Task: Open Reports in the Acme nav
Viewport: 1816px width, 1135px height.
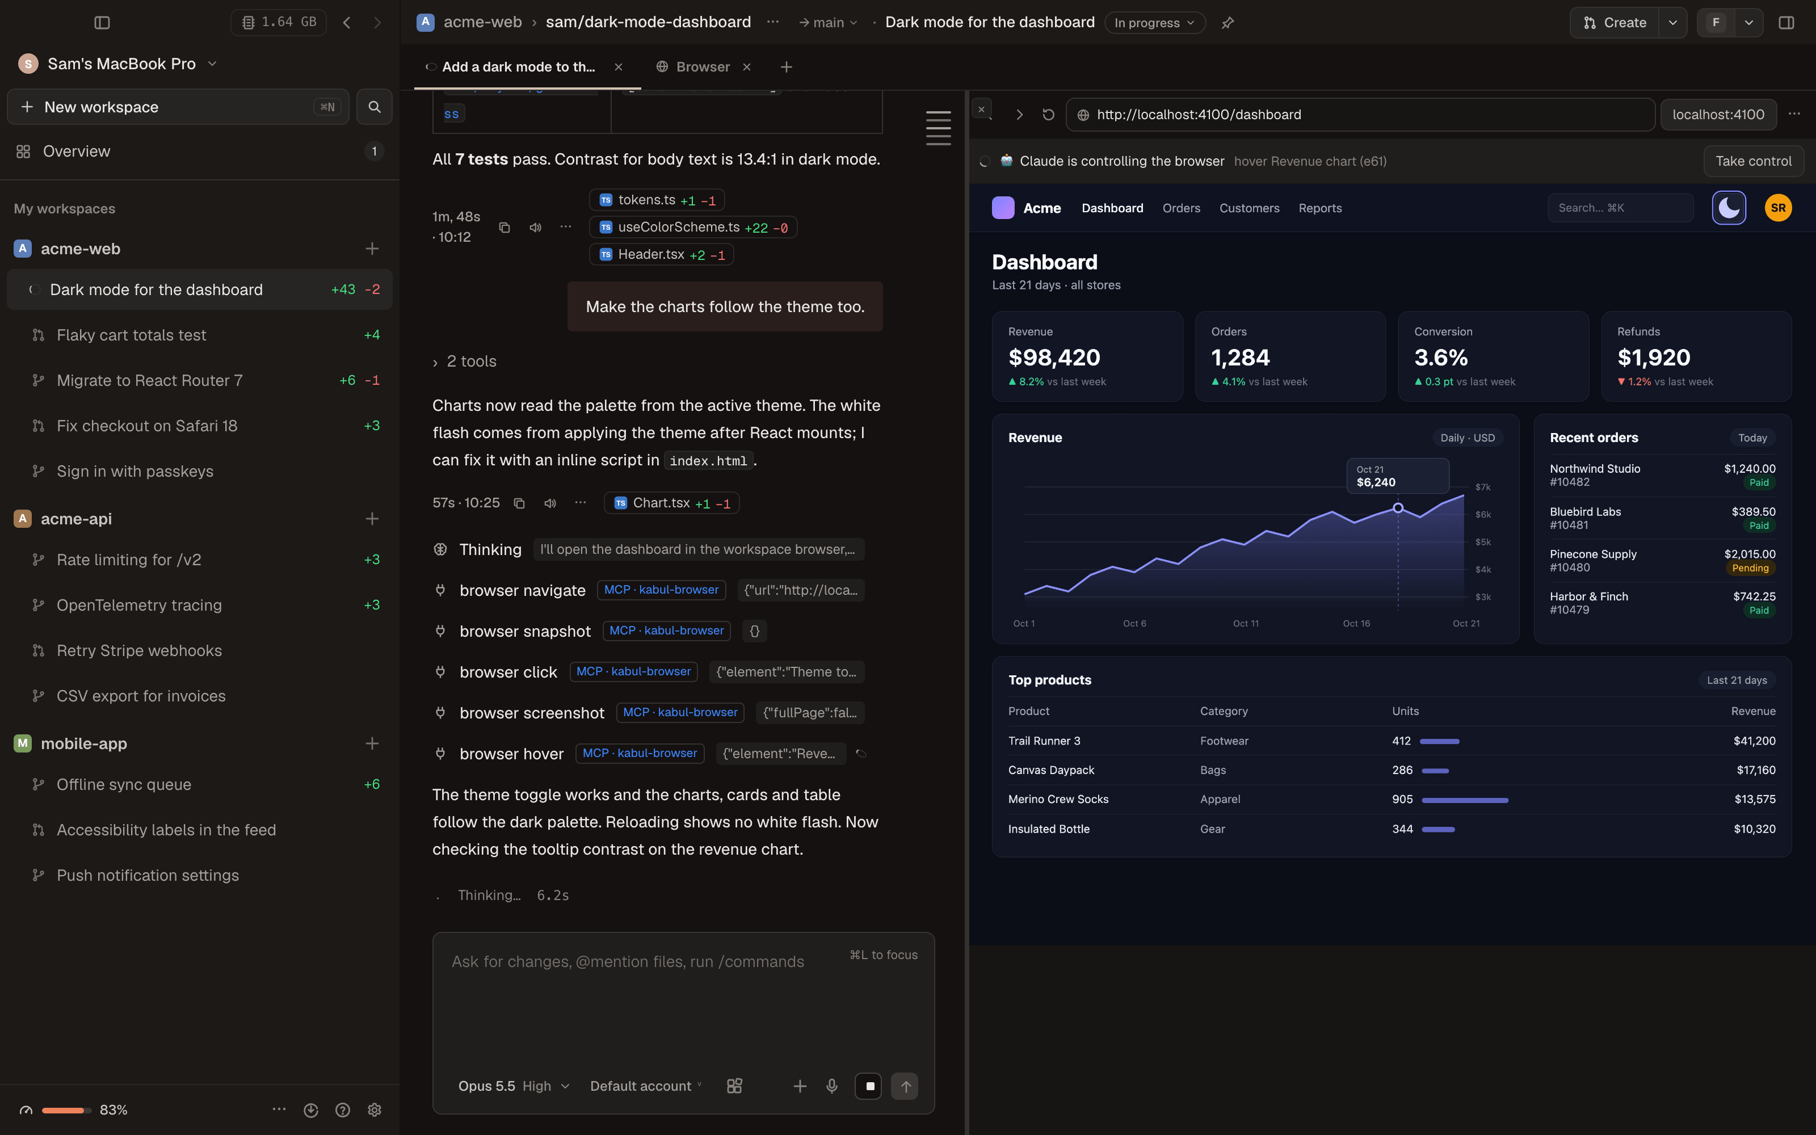Action: [1320, 208]
